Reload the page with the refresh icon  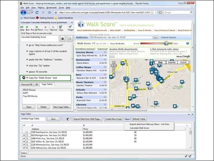pyautogui.click(x=37, y=12)
